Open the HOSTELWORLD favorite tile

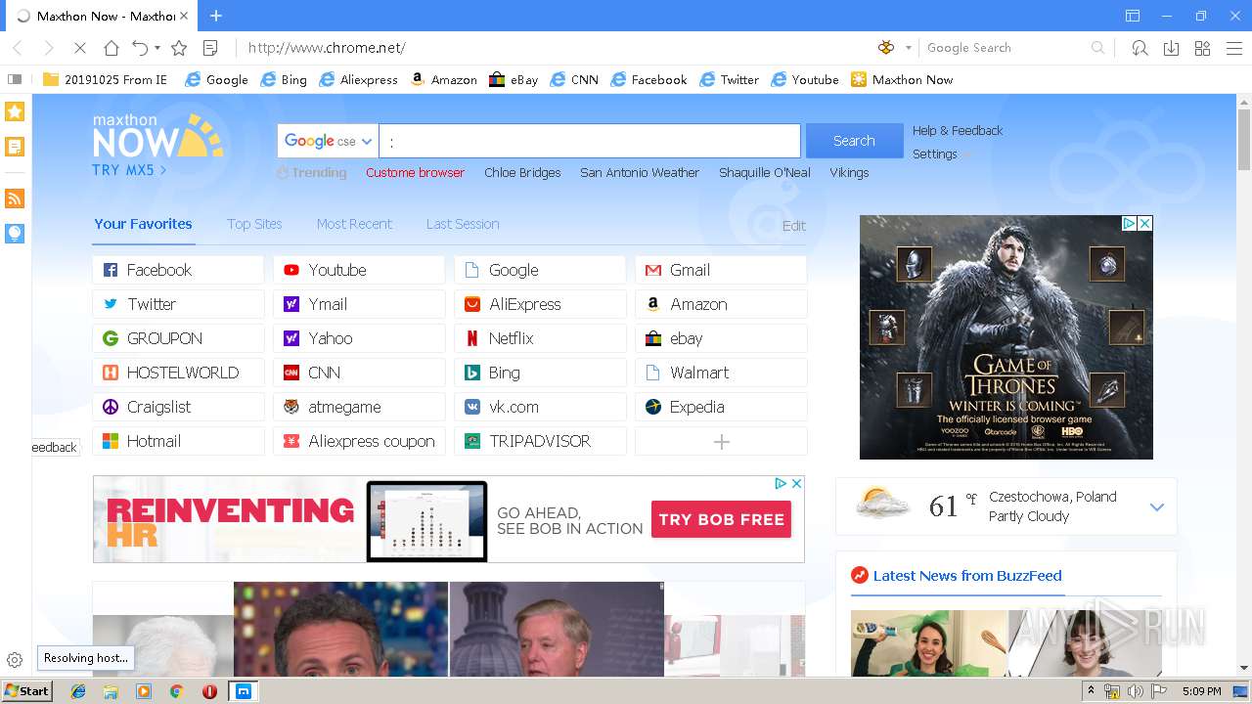tap(178, 373)
